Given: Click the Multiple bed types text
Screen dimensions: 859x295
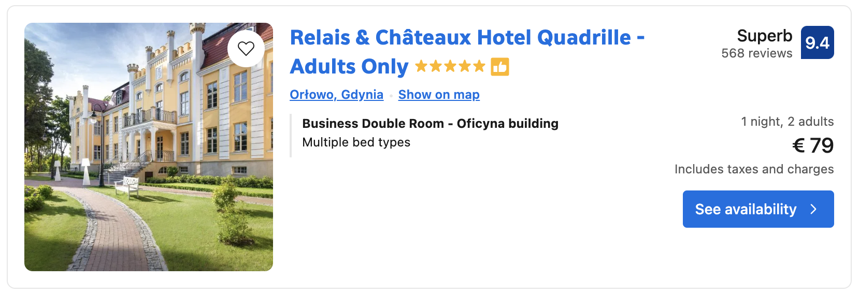Looking at the screenshot, I should (x=356, y=142).
